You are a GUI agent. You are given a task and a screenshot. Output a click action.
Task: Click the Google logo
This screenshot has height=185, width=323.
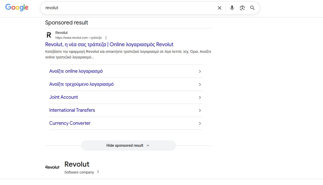point(17,8)
